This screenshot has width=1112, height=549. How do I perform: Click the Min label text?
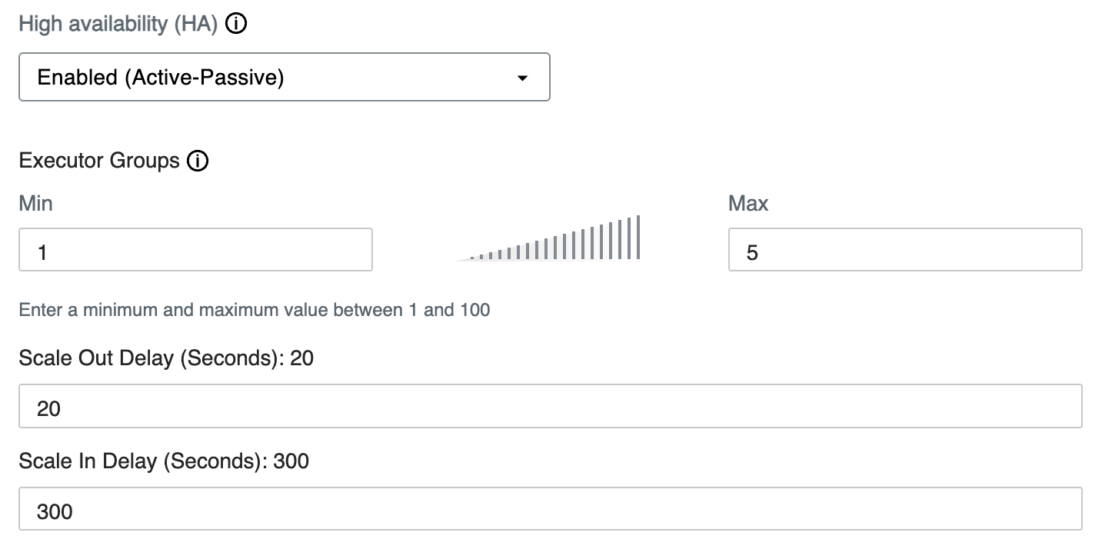(35, 204)
